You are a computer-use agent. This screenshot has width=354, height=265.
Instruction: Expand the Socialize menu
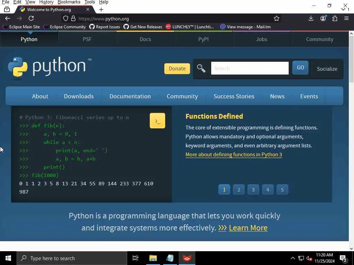tap(327, 69)
